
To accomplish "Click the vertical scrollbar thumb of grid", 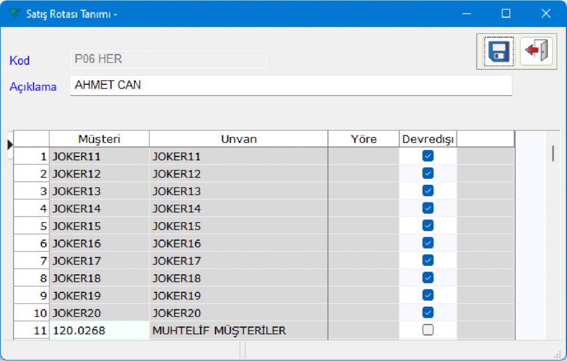I will point(553,153).
